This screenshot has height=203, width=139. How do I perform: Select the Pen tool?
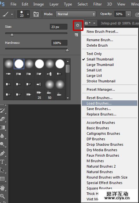pos(3,153)
